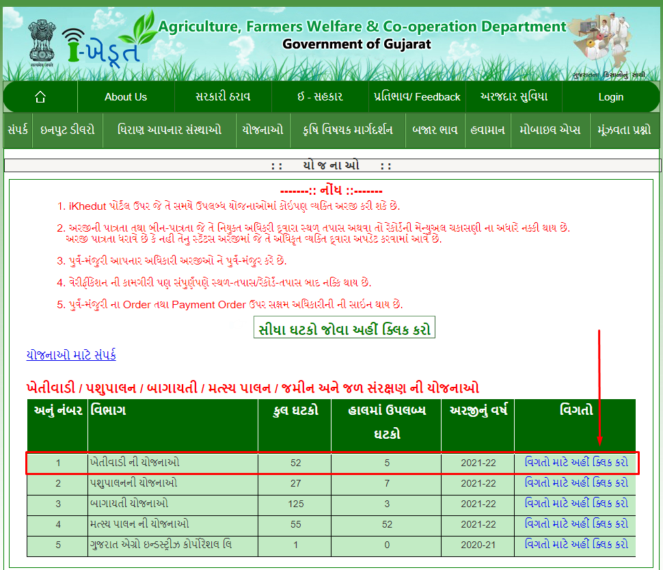Click the ખેતીવાડી ની યોજનાઓ department cell
This screenshot has width=663, height=570.
pos(173,463)
